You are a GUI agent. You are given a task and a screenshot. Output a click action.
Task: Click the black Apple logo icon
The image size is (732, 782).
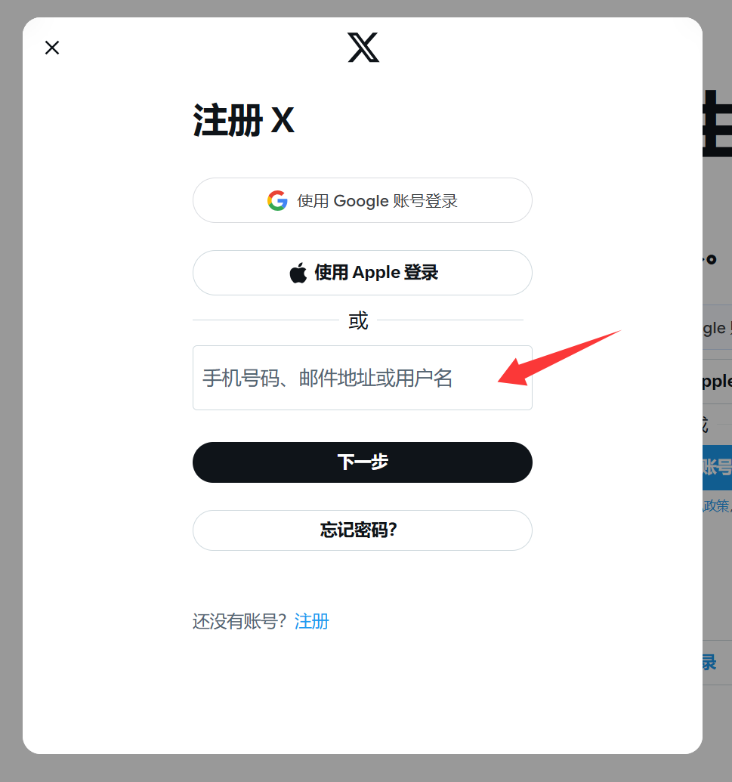pos(298,273)
